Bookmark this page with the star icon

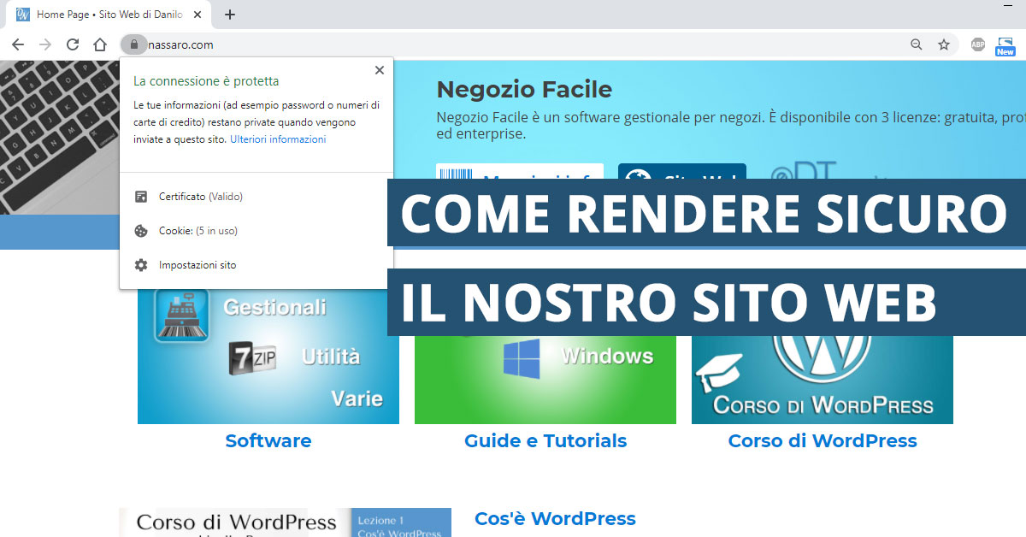tap(944, 44)
